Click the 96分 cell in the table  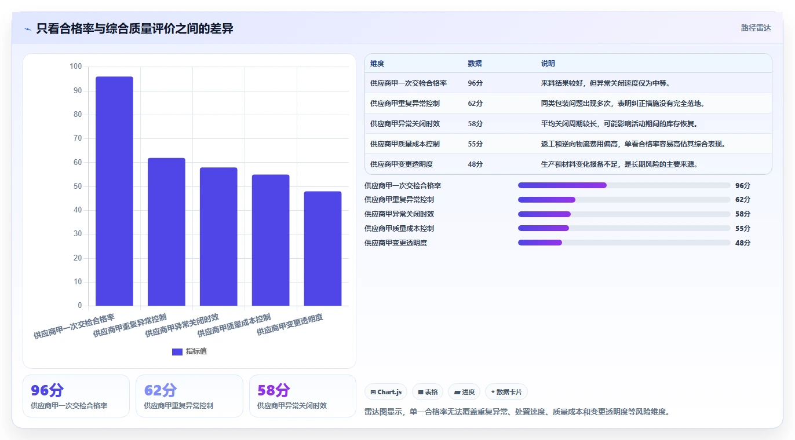[x=475, y=83]
